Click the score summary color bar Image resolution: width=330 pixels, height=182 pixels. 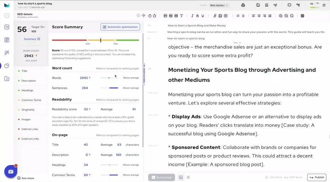click(95, 40)
